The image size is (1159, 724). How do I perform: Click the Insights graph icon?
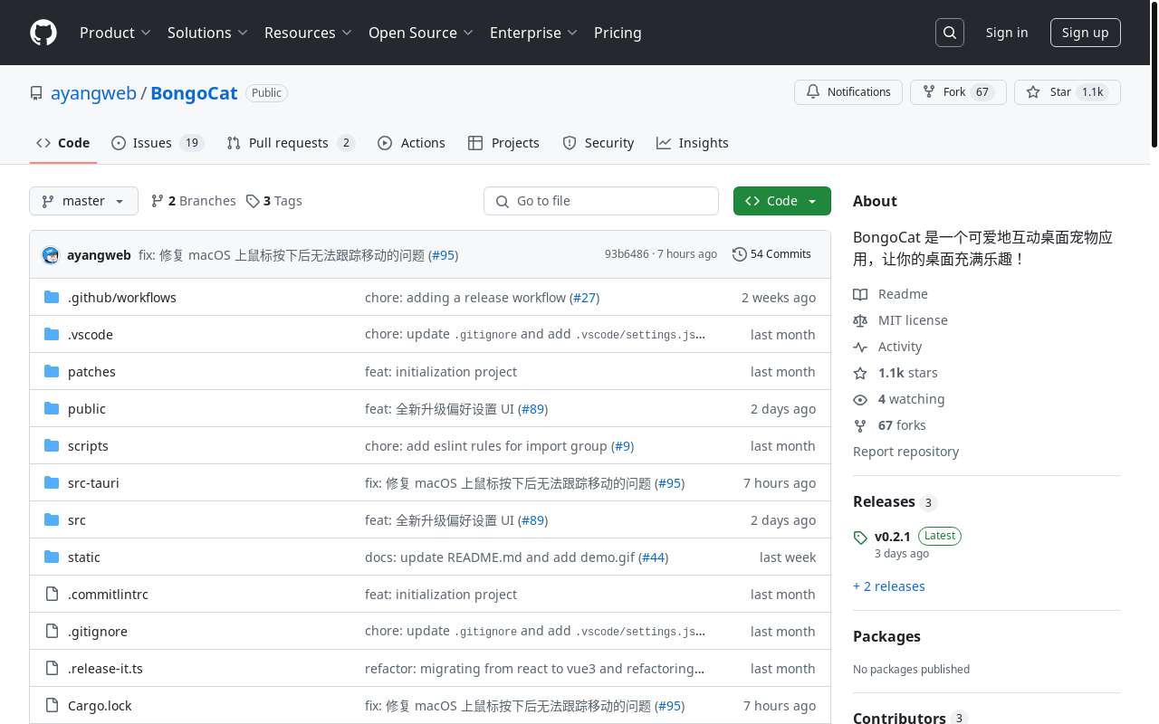click(664, 143)
